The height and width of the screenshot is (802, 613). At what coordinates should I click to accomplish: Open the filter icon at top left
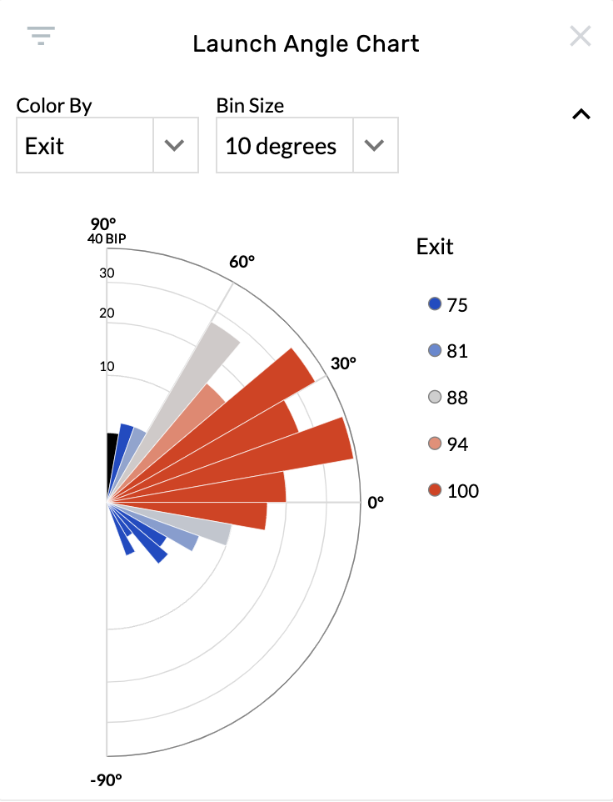(x=39, y=36)
